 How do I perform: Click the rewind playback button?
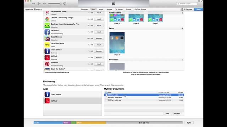(x=33, y=4)
